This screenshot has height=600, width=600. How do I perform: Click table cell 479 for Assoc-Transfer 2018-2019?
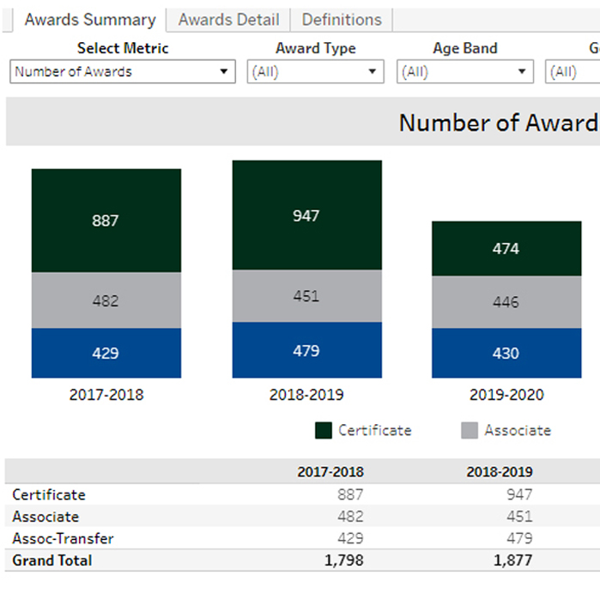click(519, 538)
